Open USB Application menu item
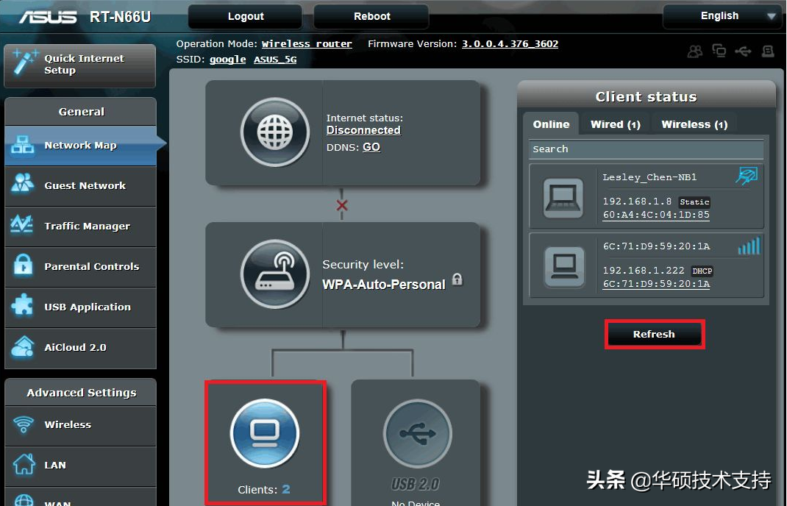 [80, 307]
